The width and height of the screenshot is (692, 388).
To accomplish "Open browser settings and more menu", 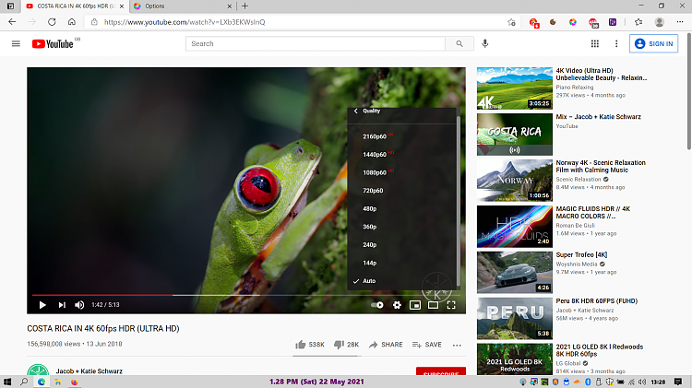I will (x=680, y=22).
